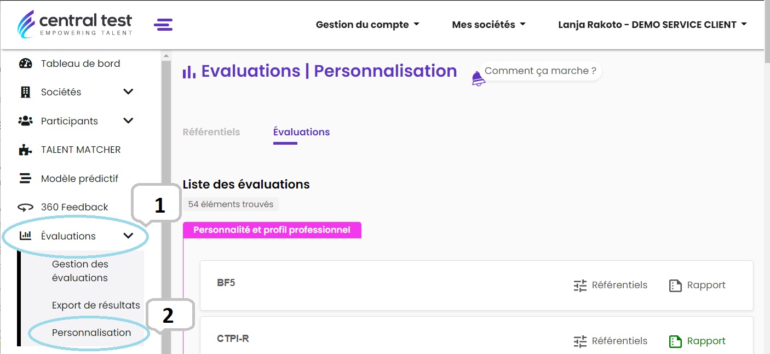The height and width of the screenshot is (354, 770).
Task: Open green Rapport icon for CTPI-R
Action: 675,341
